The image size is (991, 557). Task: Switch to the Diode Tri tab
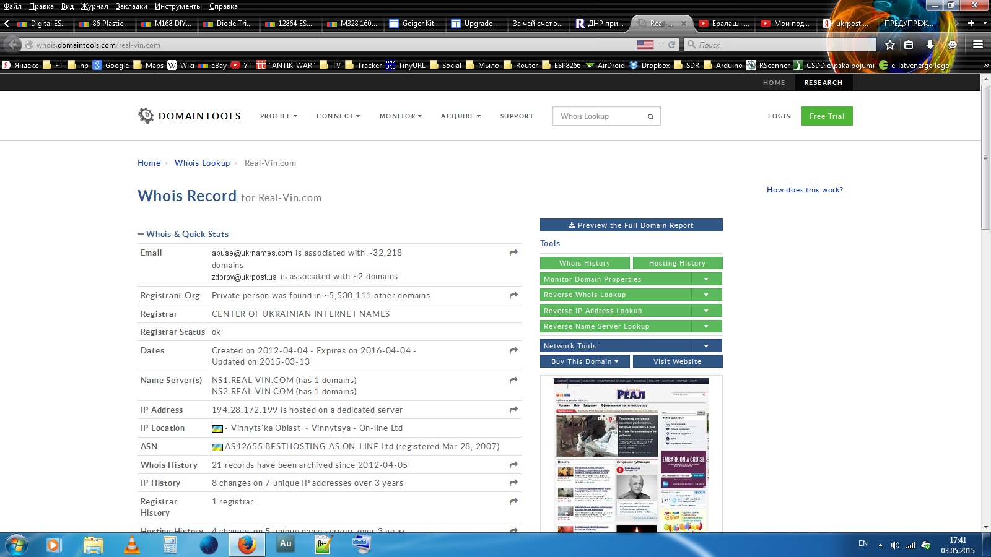click(x=228, y=24)
